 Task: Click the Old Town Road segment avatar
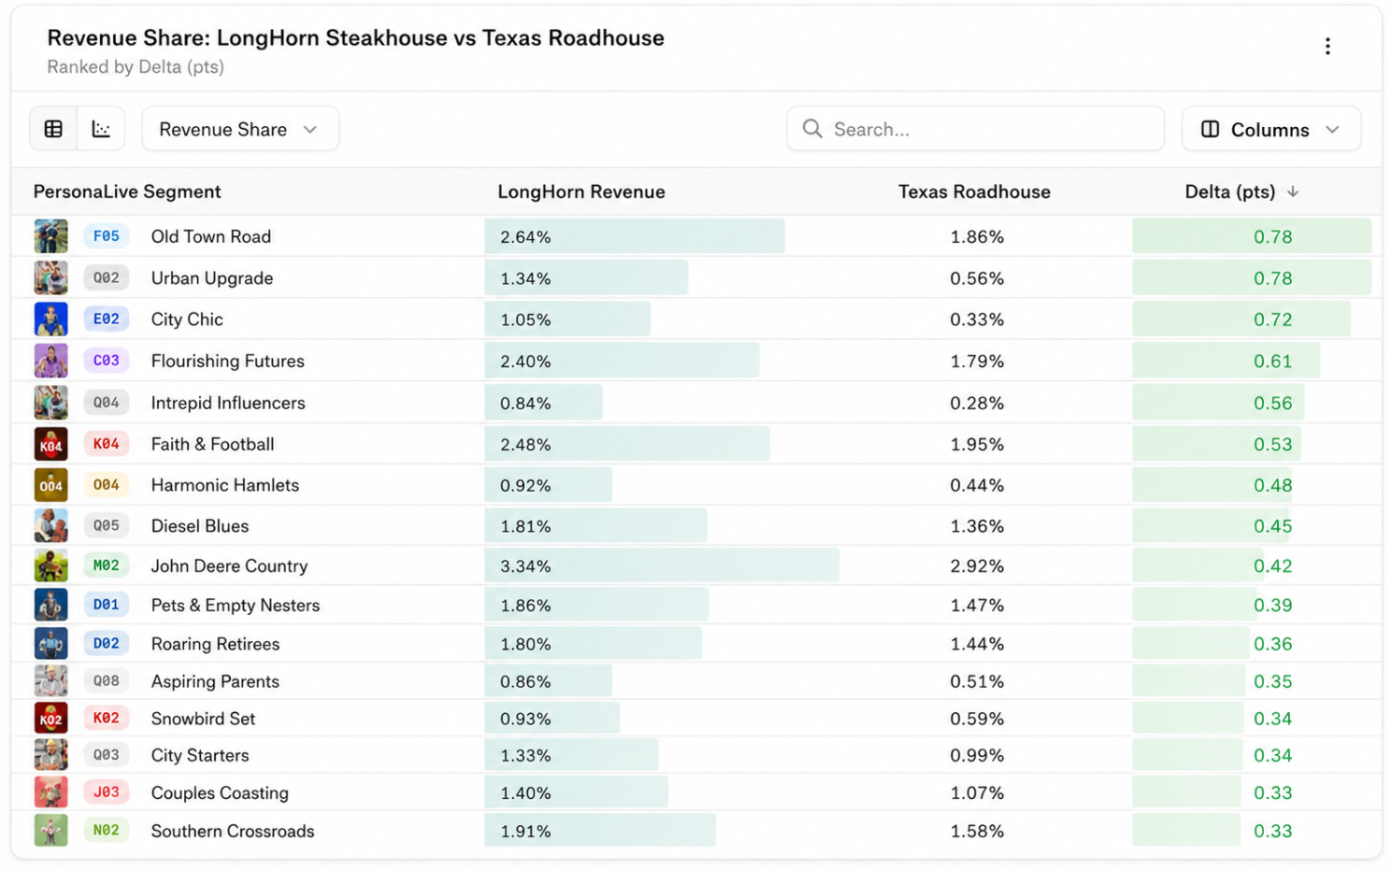(50, 236)
